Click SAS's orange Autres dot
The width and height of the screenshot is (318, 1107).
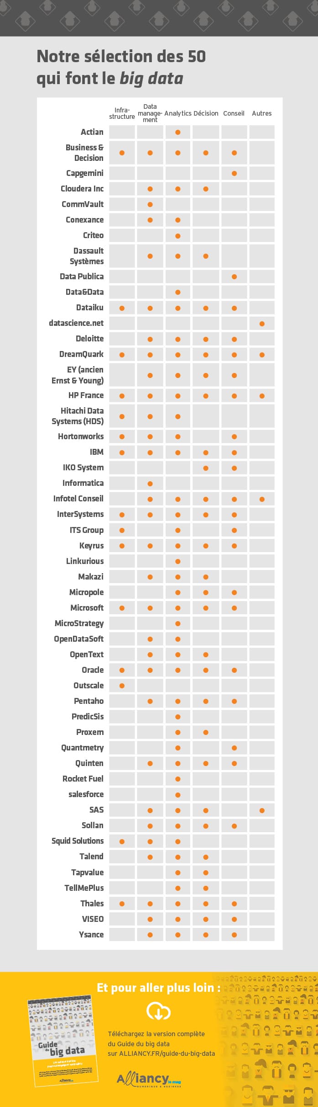[x=262, y=810]
